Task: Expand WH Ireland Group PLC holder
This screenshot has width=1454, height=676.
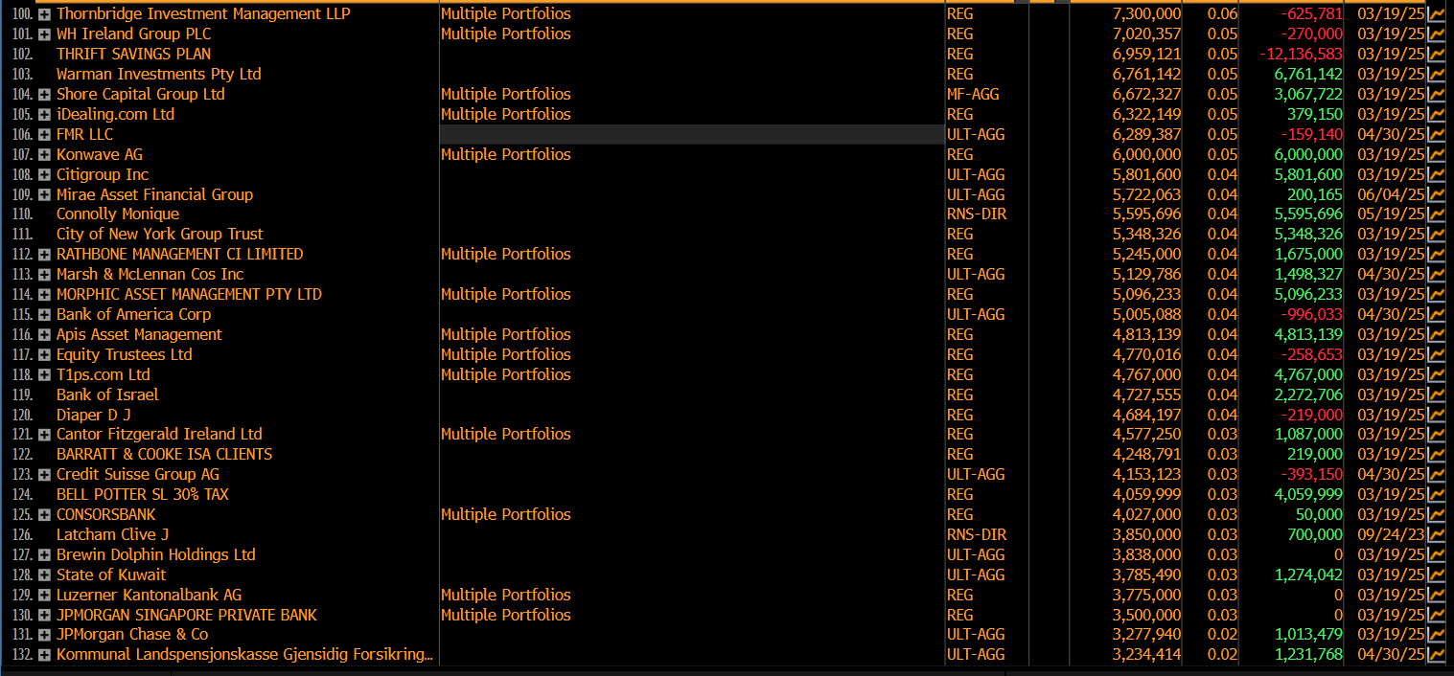Action: pyautogui.click(x=44, y=34)
